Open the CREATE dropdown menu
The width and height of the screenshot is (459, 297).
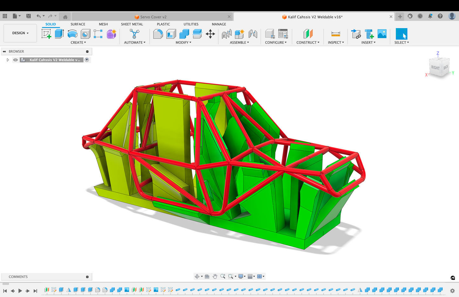point(78,42)
